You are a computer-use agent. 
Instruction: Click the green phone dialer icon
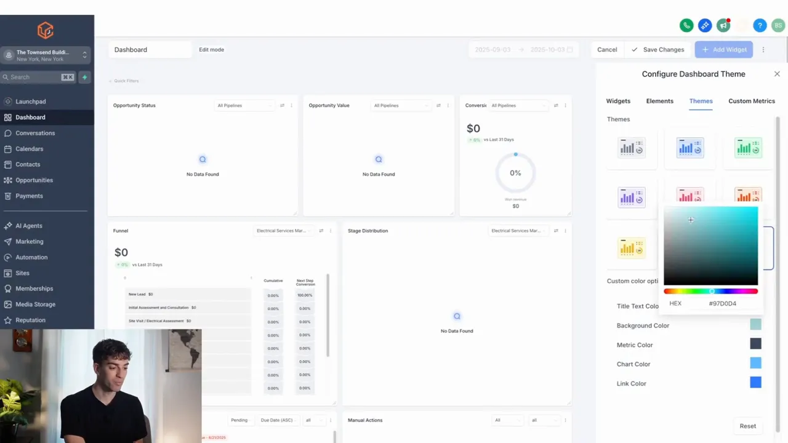[686, 25]
